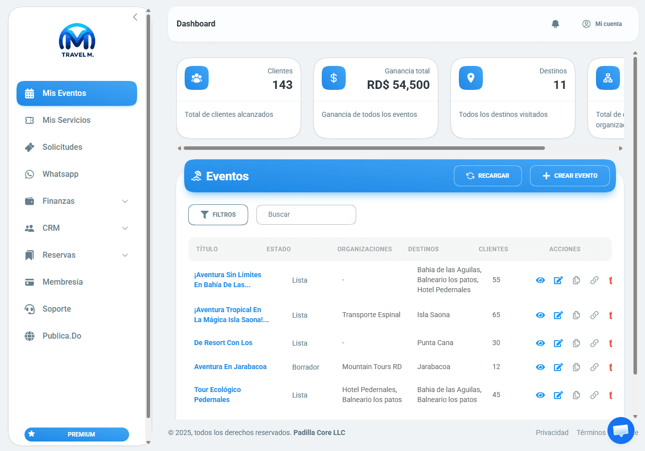This screenshot has width=645, height=451.
Task: Click the stat cards horizontal scrollbar
Action: (x=364, y=148)
